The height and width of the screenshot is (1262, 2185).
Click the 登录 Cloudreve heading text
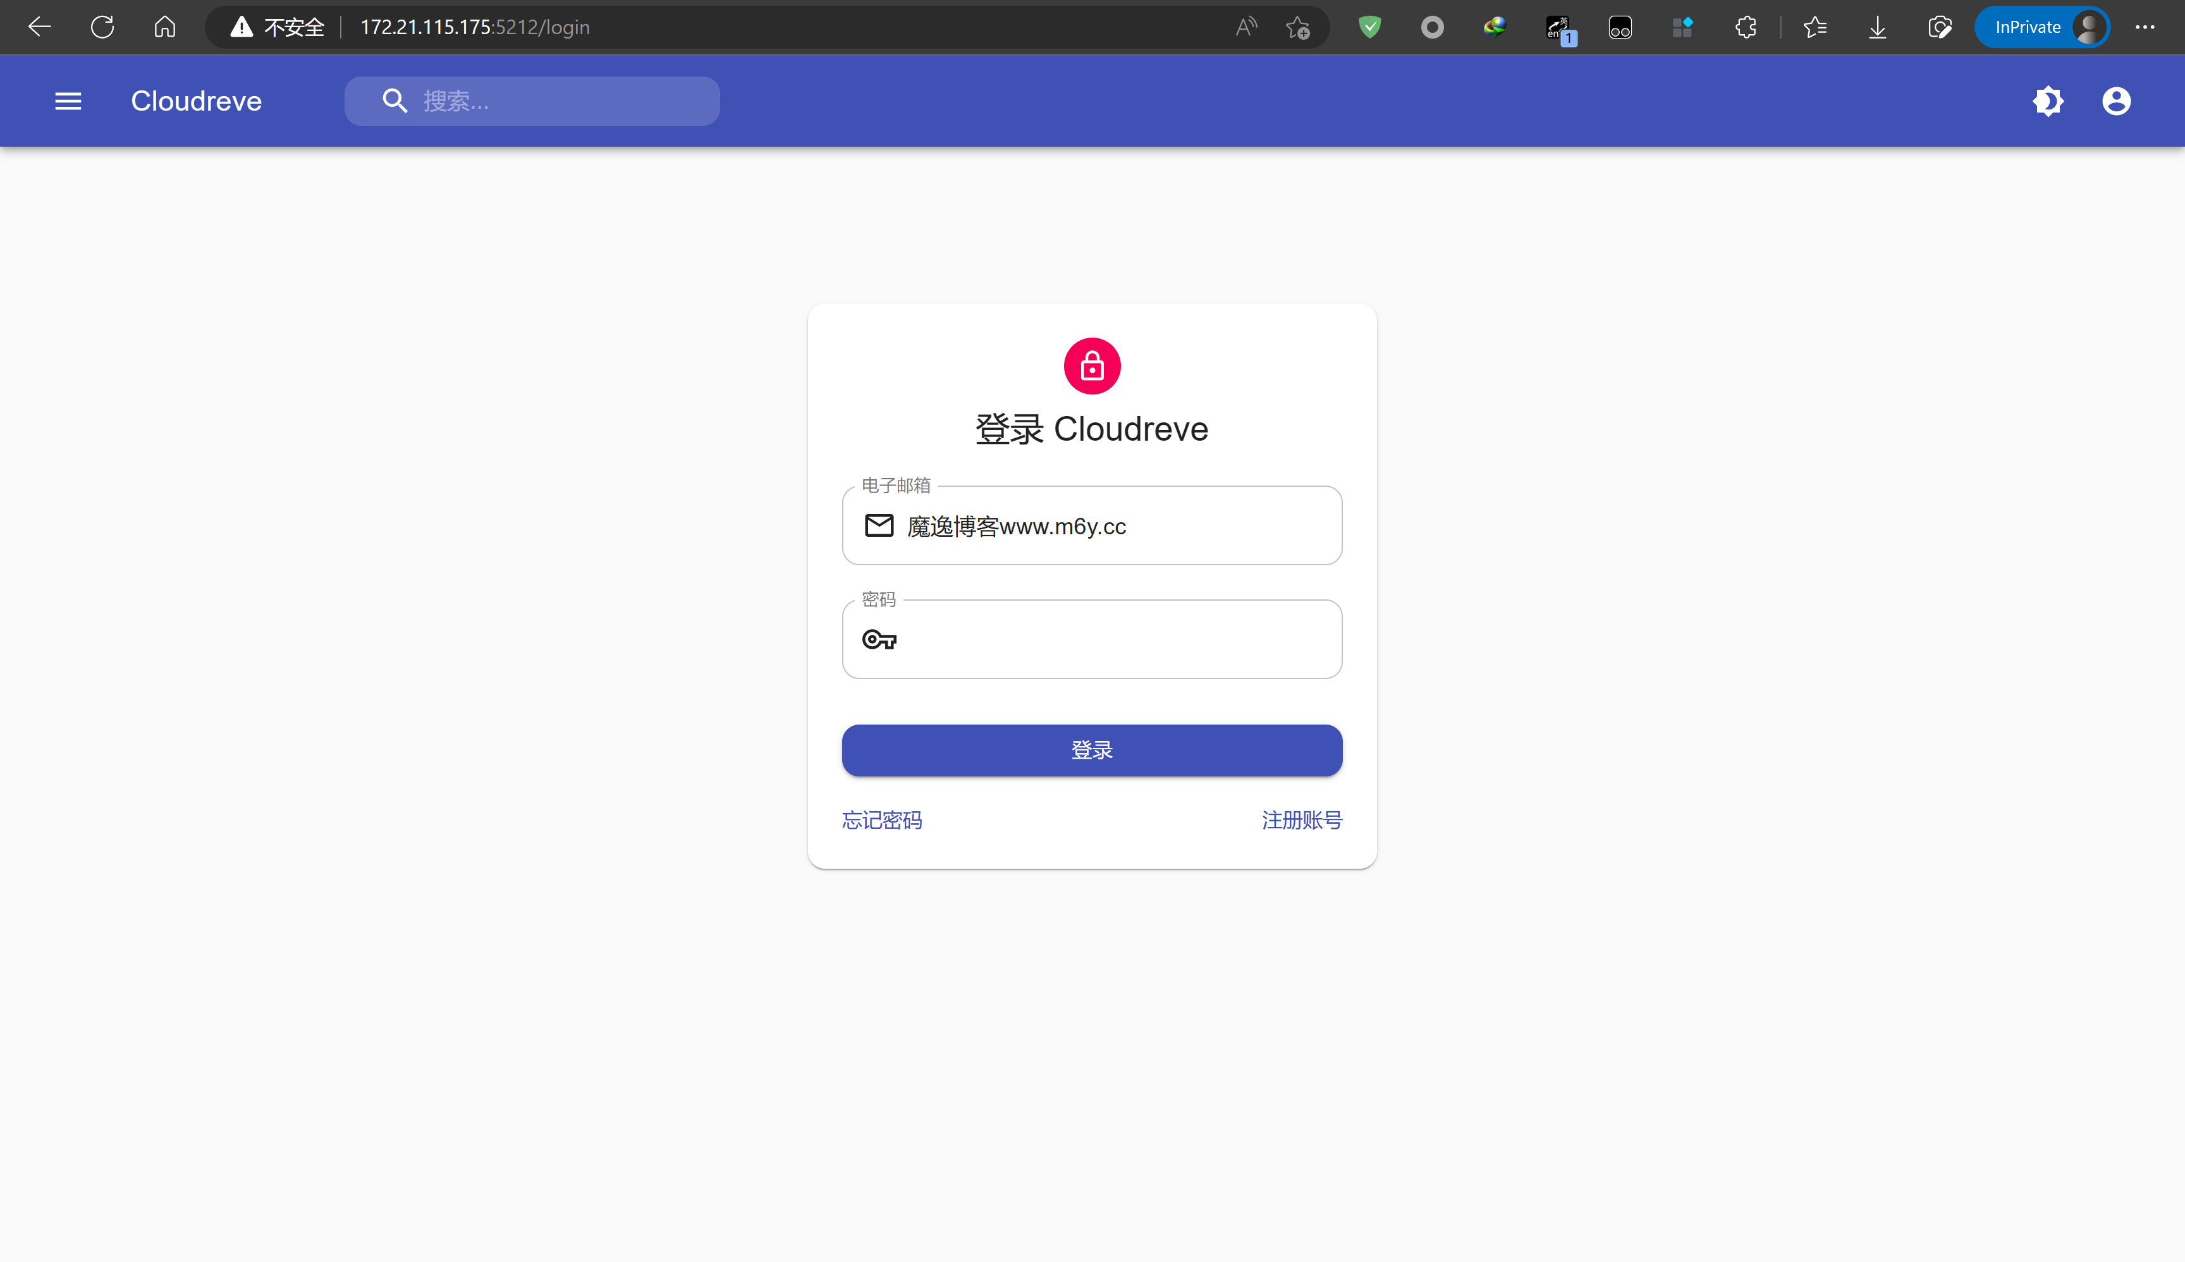point(1092,429)
